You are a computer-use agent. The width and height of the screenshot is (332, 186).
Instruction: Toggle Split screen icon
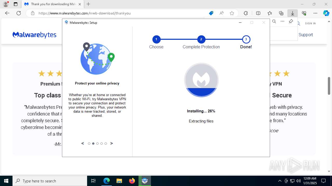click(x=258, y=13)
